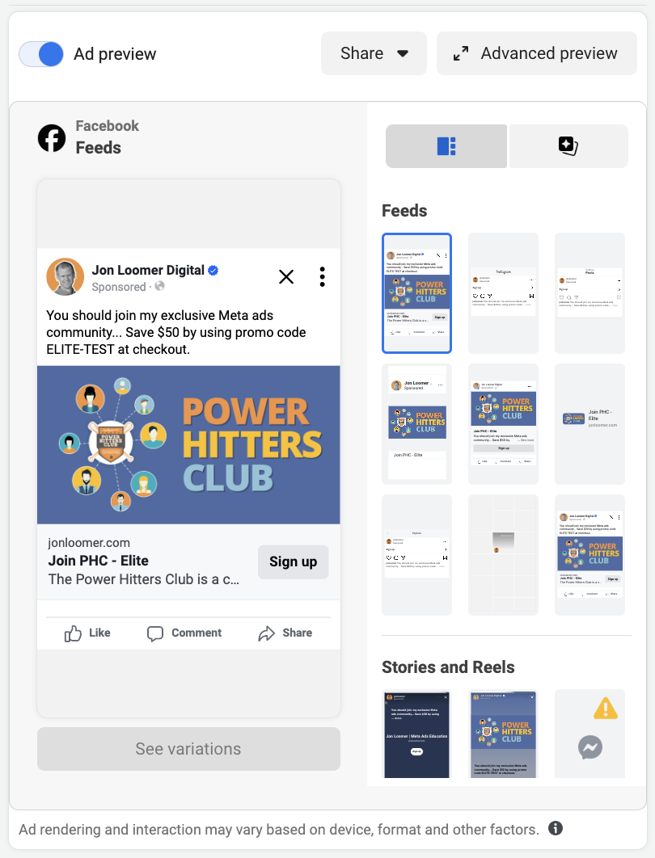Viewport: 655px width, 858px height.
Task: Click the Facebook logo icon
Action: pos(52,138)
